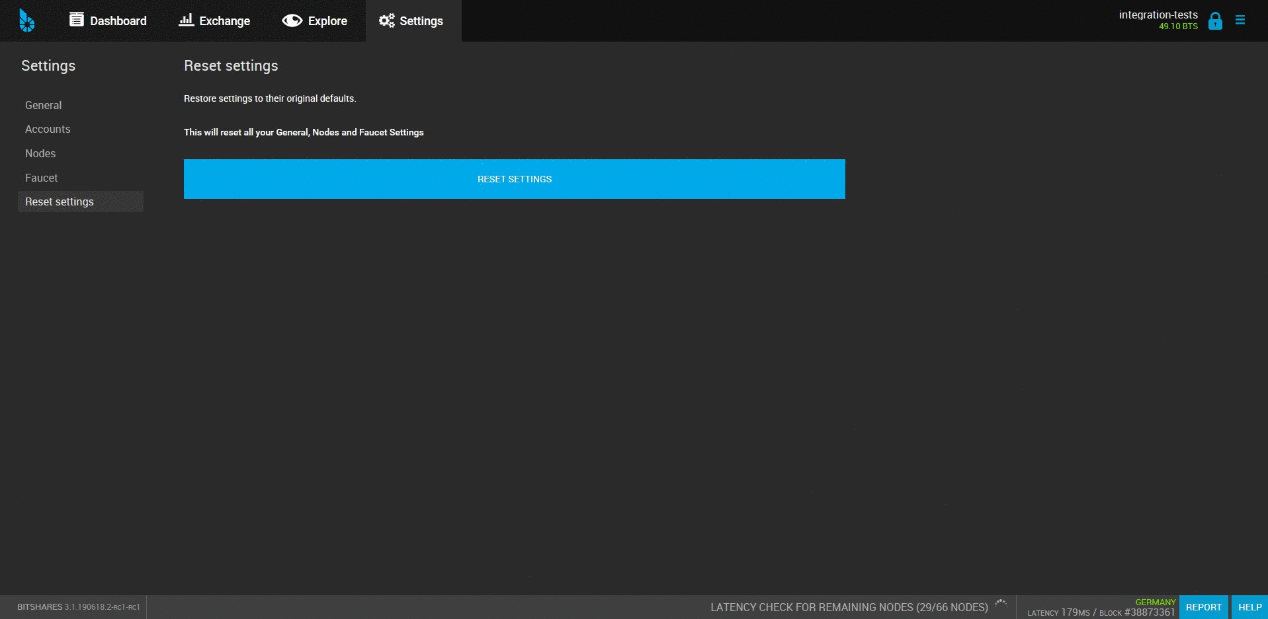Click the latency check loading spinner
This screenshot has width=1268, height=619.
tap(1001, 604)
